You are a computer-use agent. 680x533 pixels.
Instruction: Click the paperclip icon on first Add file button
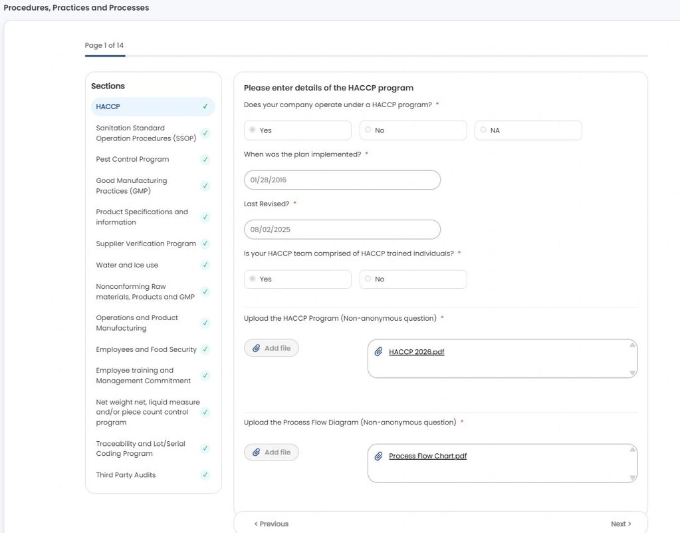(258, 347)
